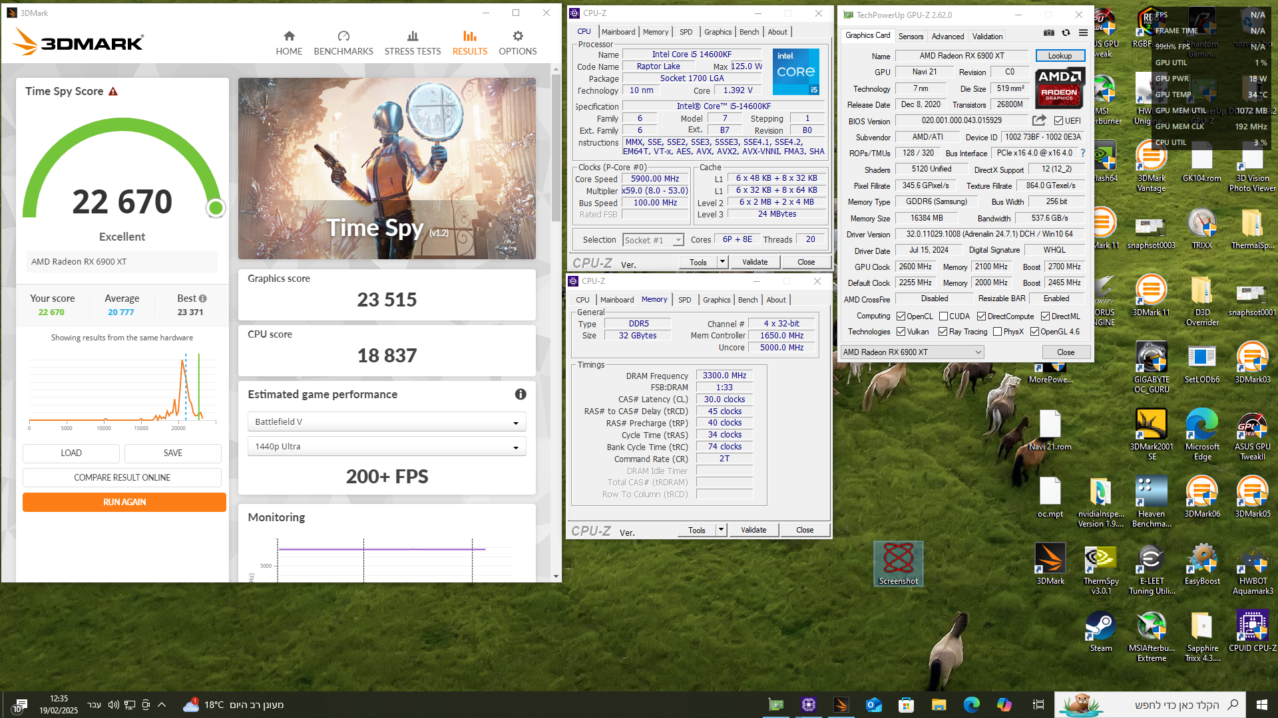Image resolution: width=1278 pixels, height=718 pixels.
Task: Expand the Tools dropdown arrow in upper CPU-Z
Action: click(x=722, y=262)
